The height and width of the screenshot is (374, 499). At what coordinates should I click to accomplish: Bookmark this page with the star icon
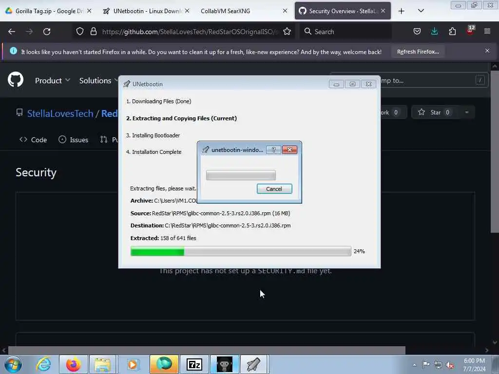tap(287, 32)
